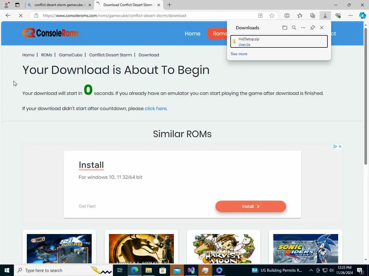The width and height of the screenshot is (369, 276).
Task: Open the Collections icon
Action: click(312, 16)
